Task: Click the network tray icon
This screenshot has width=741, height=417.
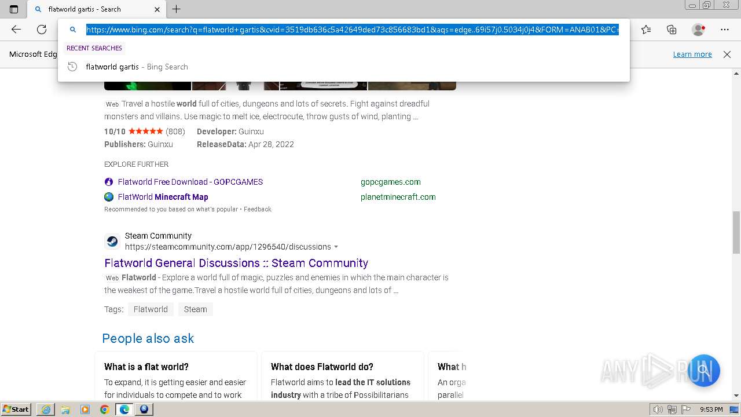Action: tap(672, 409)
